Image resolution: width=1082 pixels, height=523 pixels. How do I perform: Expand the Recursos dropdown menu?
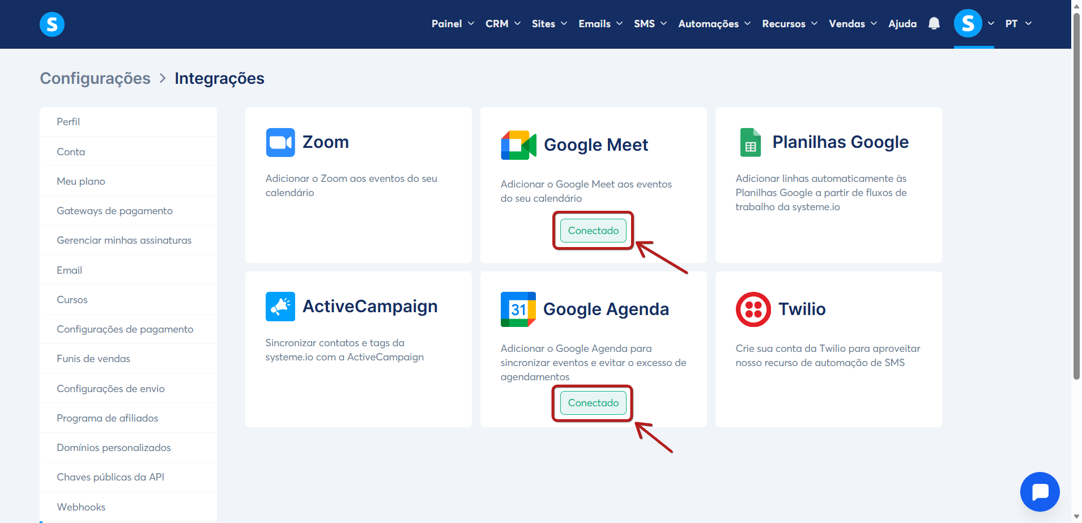point(790,24)
